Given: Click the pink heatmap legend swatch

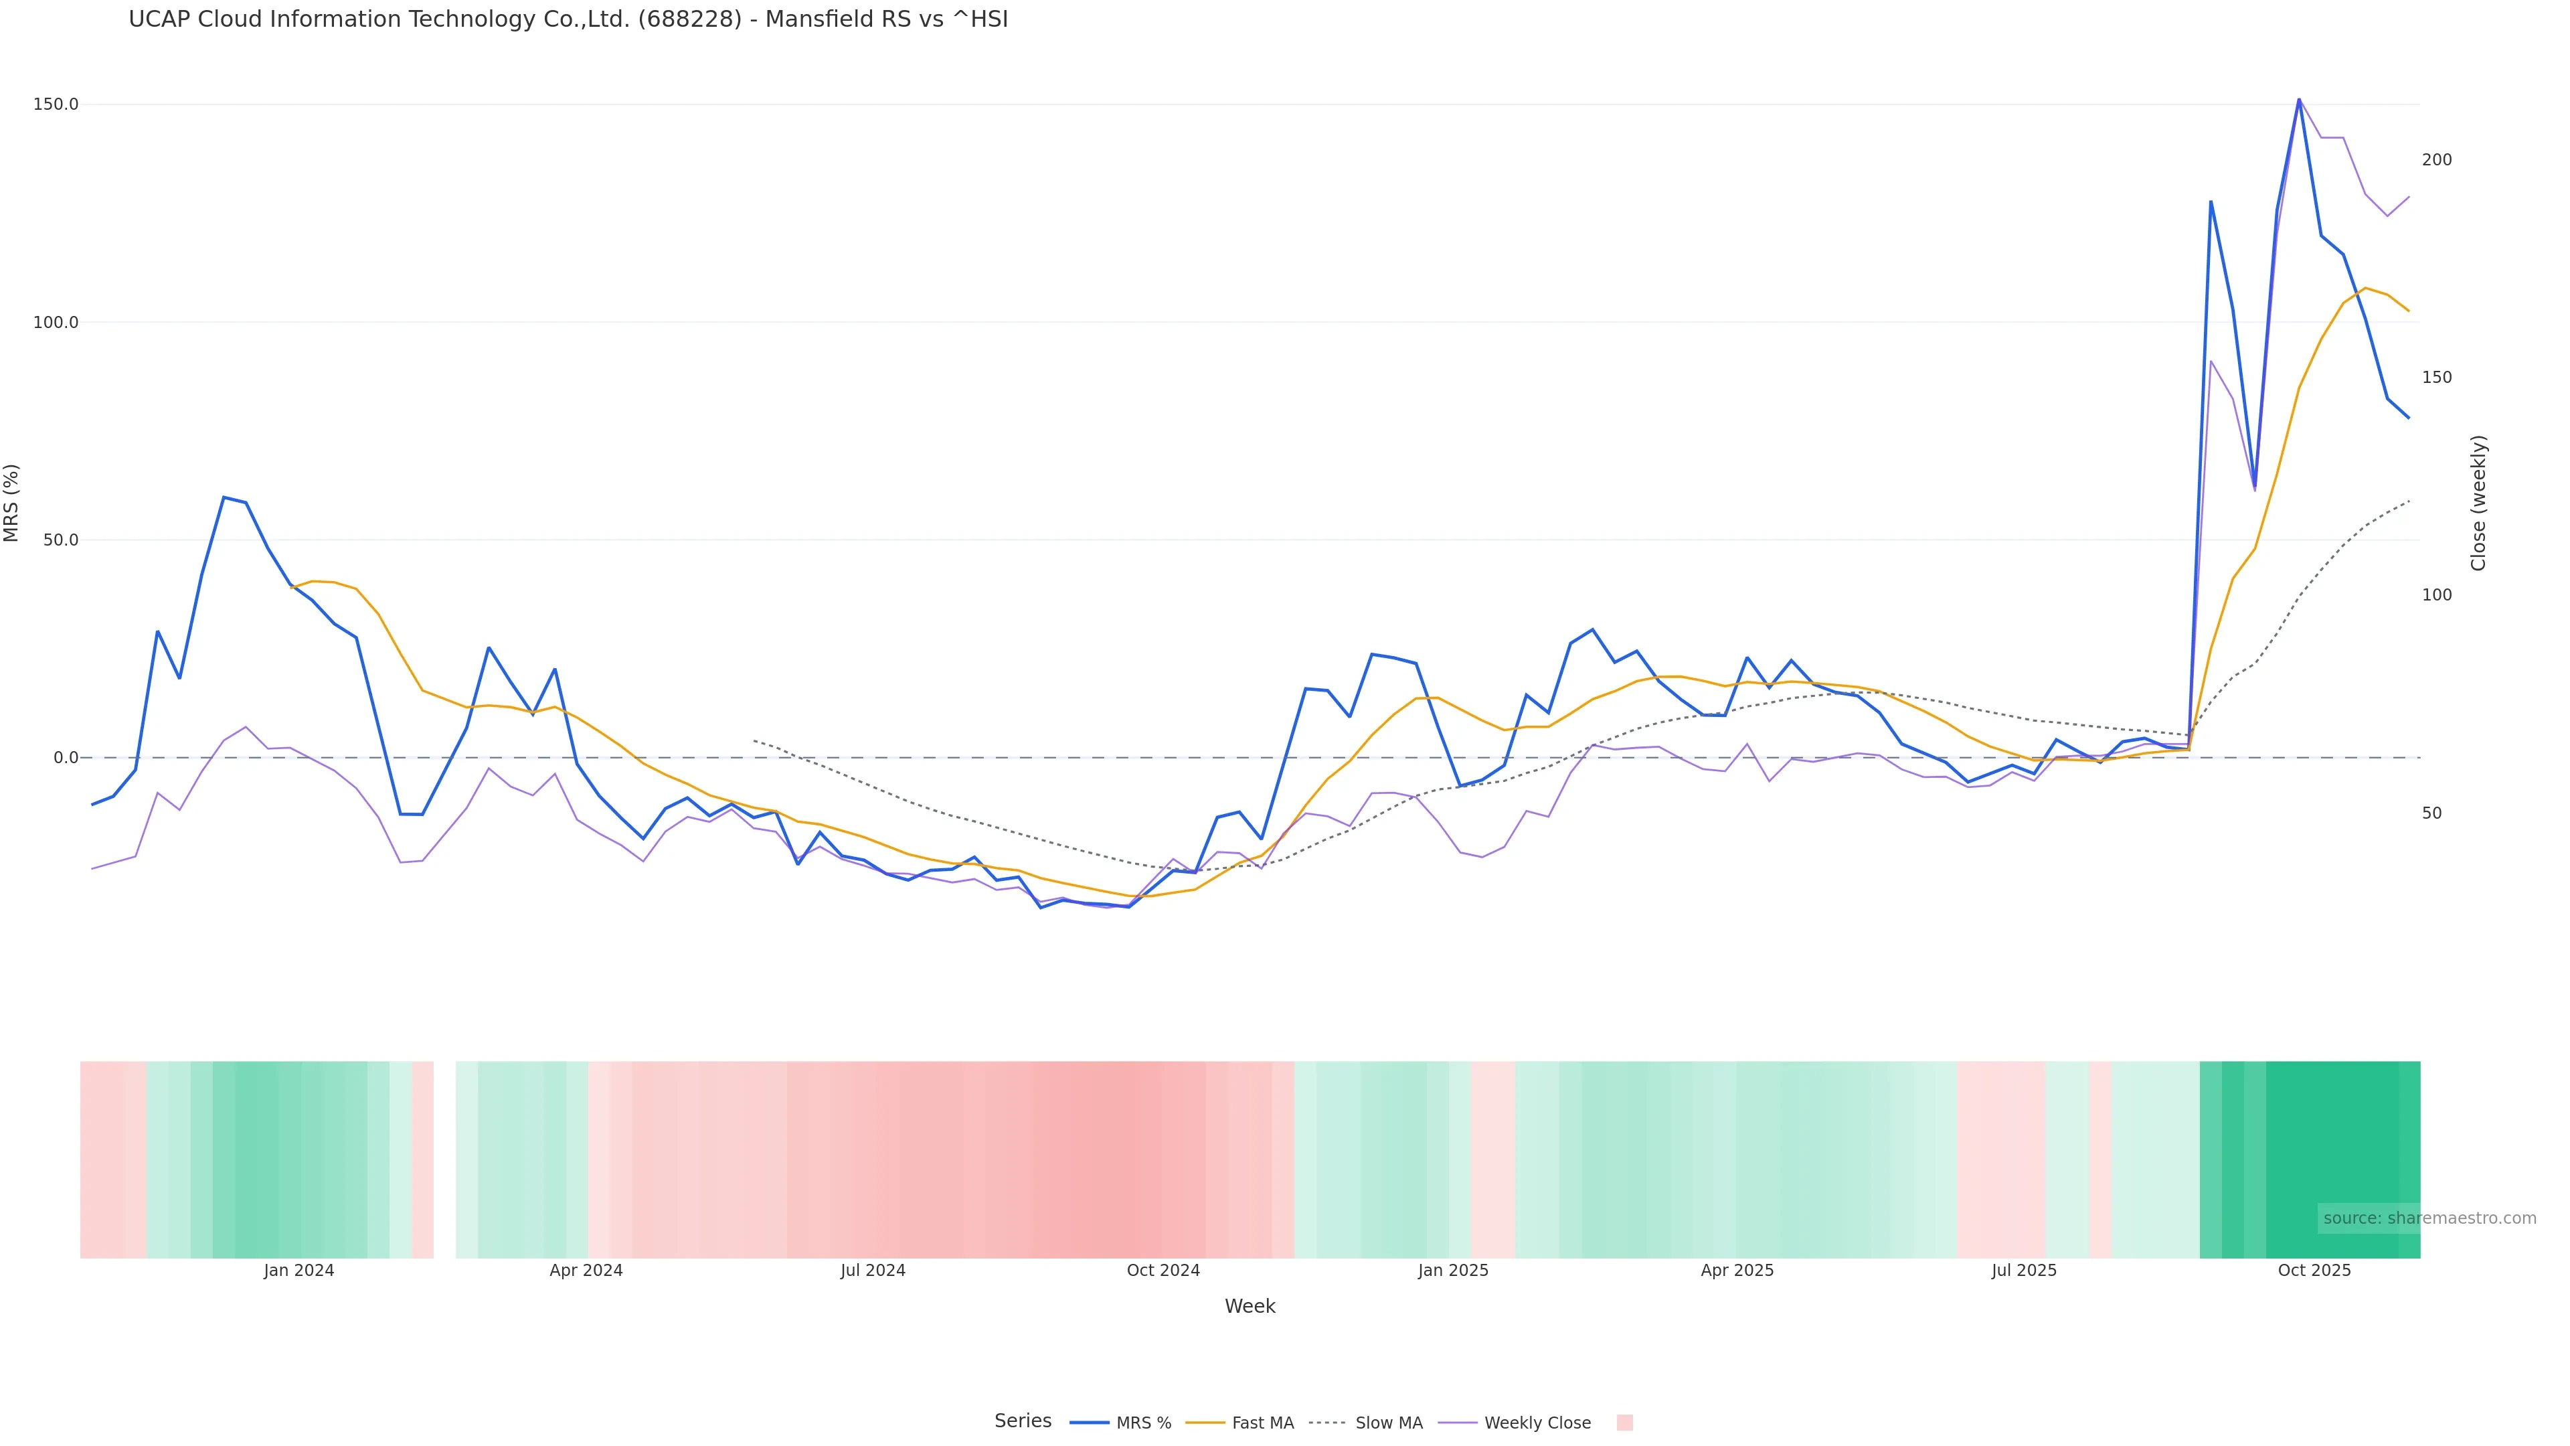Looking at the screenshot, I should 1624,1423.
